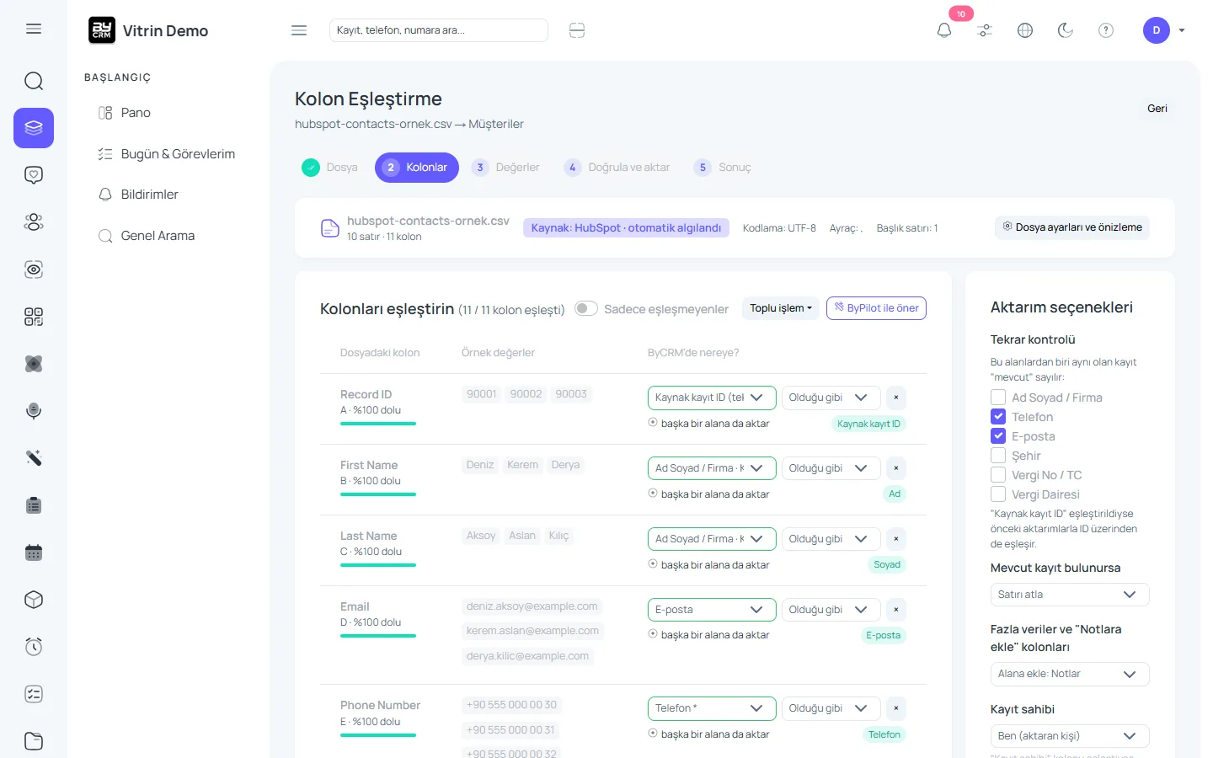Go to Doğrula ve aktar step

tap(617, 168)
